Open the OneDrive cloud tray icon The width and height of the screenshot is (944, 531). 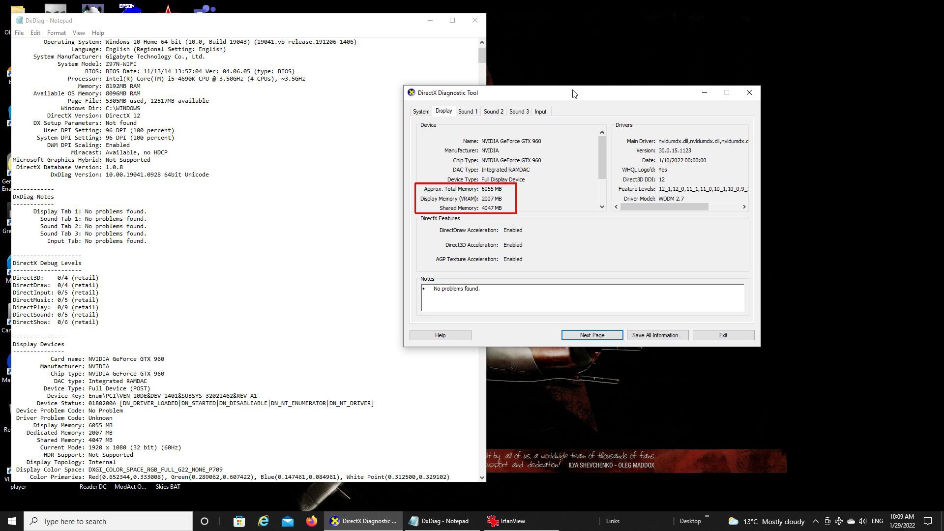click(x=851, y=521)
